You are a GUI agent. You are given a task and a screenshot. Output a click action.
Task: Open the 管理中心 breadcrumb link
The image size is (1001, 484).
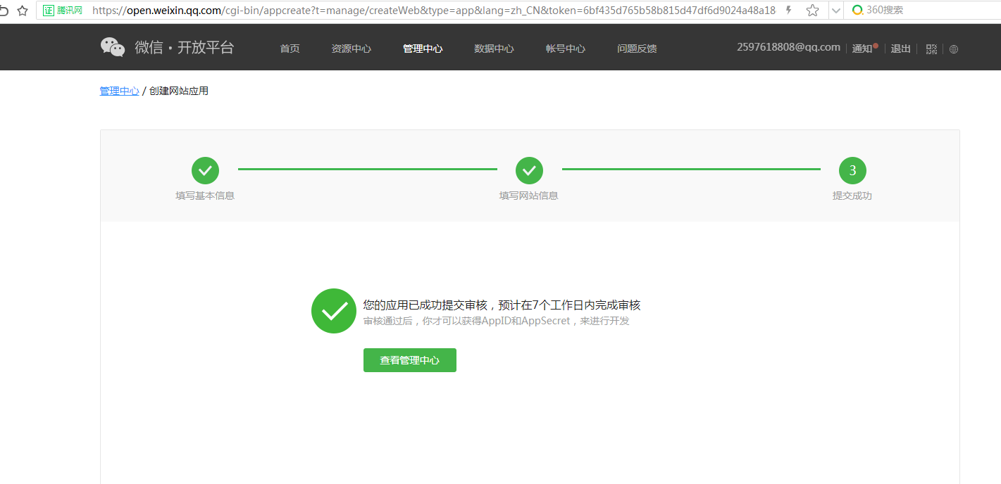click(119, 91)
